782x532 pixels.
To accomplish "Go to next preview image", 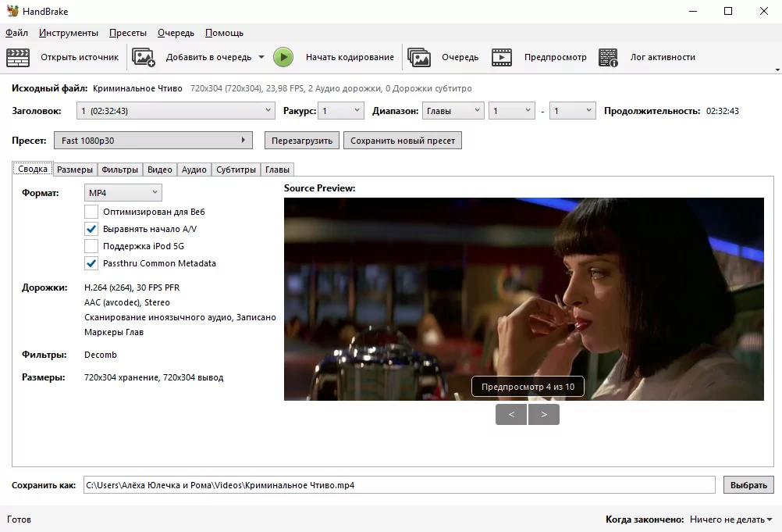I will [x=544, y=415].
